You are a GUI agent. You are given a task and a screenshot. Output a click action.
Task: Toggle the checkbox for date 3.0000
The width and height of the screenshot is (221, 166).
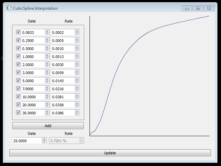(x=18, y=72)
